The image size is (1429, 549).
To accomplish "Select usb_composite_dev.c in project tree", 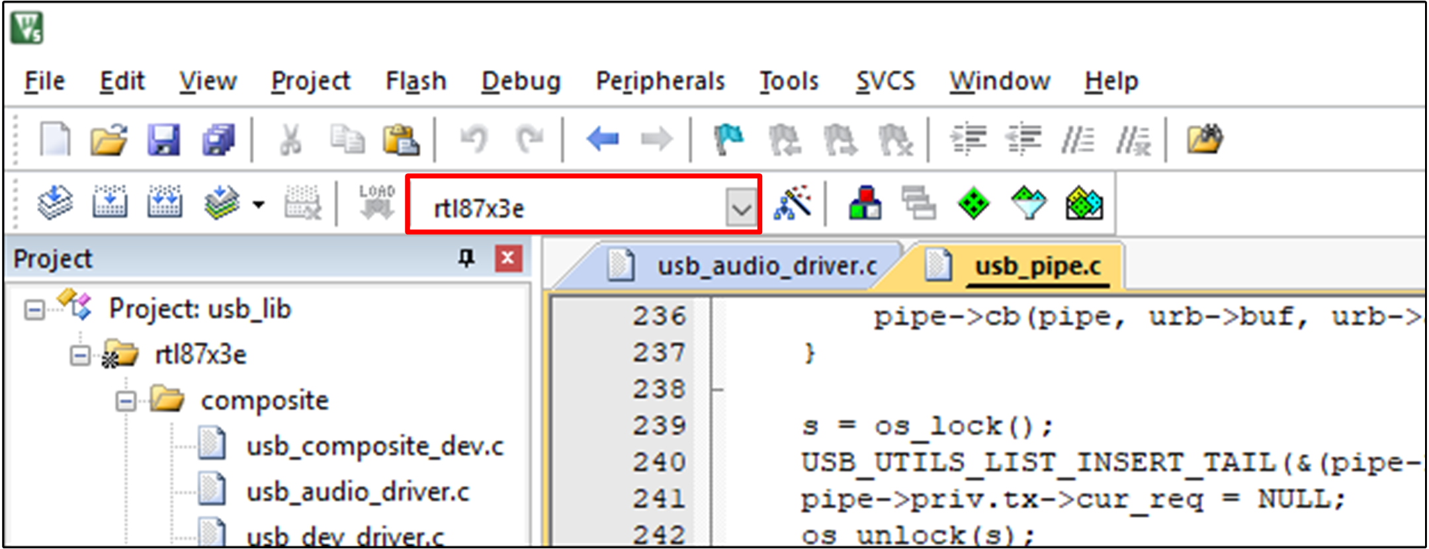I will 374,446.
